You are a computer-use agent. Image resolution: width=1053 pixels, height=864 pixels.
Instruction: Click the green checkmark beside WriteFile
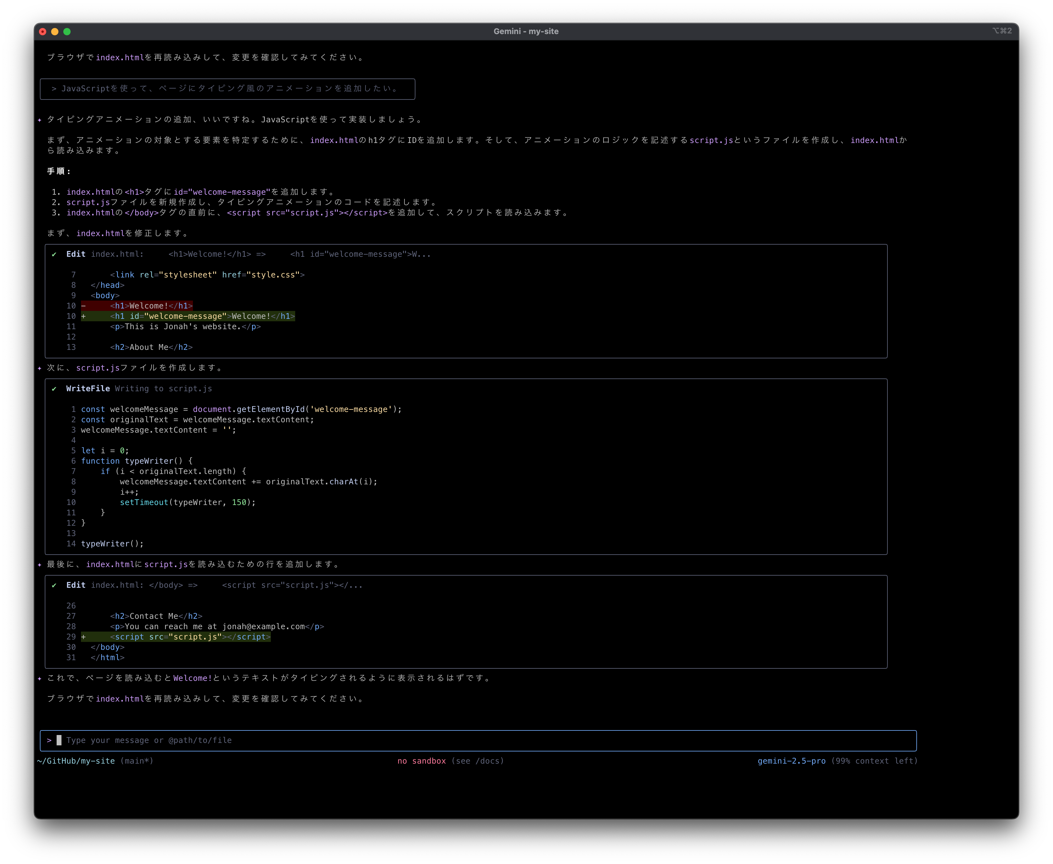[54, 389]
